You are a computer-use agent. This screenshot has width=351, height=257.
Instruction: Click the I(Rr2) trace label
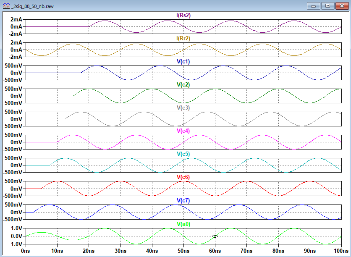pos(183,39)
